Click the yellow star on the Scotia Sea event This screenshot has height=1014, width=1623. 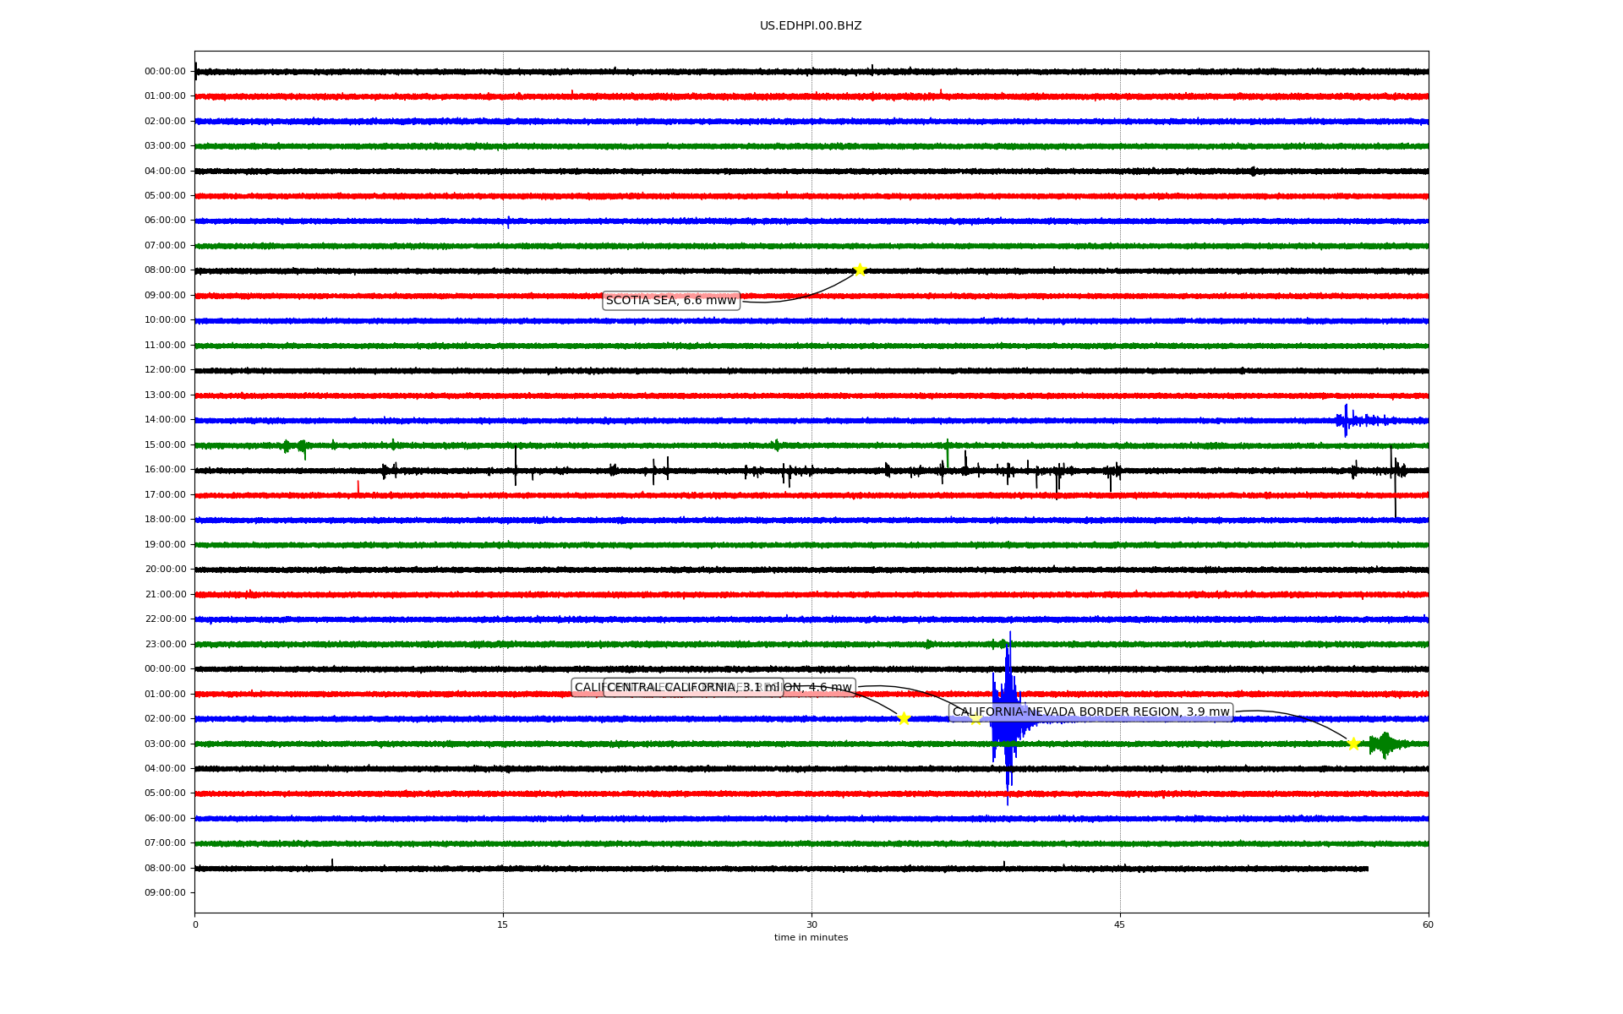point(860,270)
